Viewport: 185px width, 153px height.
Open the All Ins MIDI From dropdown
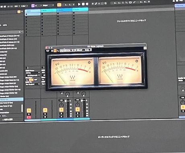33,73
